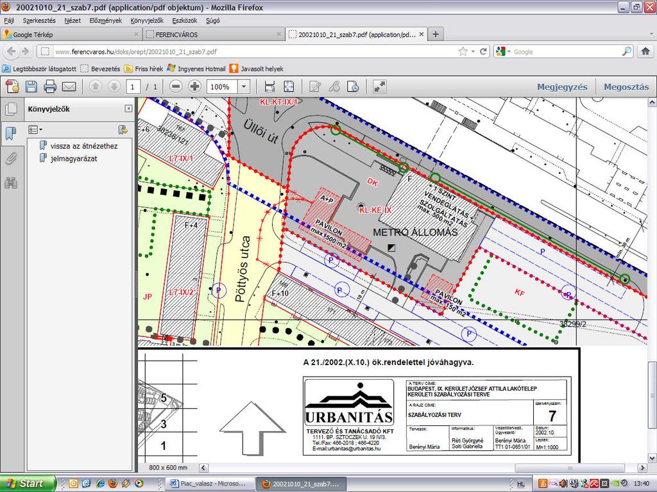
Task: Click the HU language indicator
Action: click(x=521, y=484)
